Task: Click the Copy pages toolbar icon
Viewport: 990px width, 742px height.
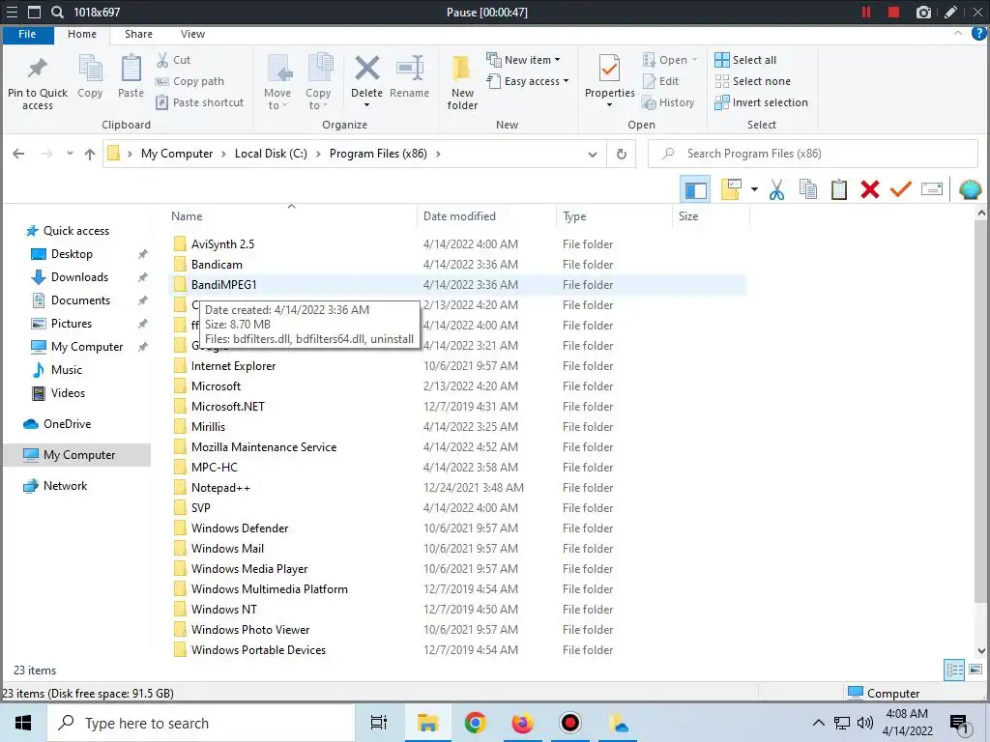Action: pyautogui.click(x=807, y=189)
